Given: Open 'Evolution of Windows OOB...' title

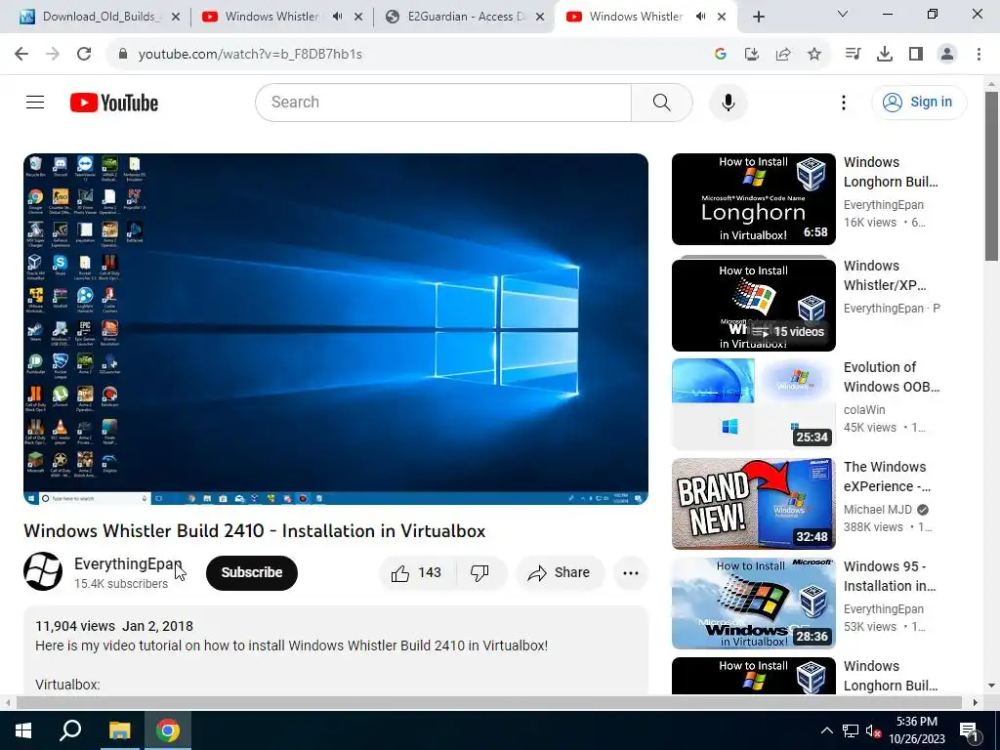Looking at the screenshot, I should click(891, 377).
